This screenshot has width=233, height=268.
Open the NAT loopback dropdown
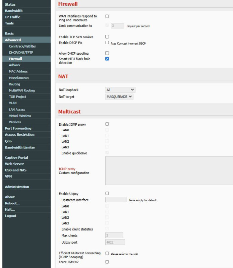(x=120, y=90)
